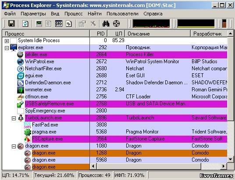Screen dimensions: 235x180
Task: Click the CPU usage mini graph
Action: (x=151, y=24)
